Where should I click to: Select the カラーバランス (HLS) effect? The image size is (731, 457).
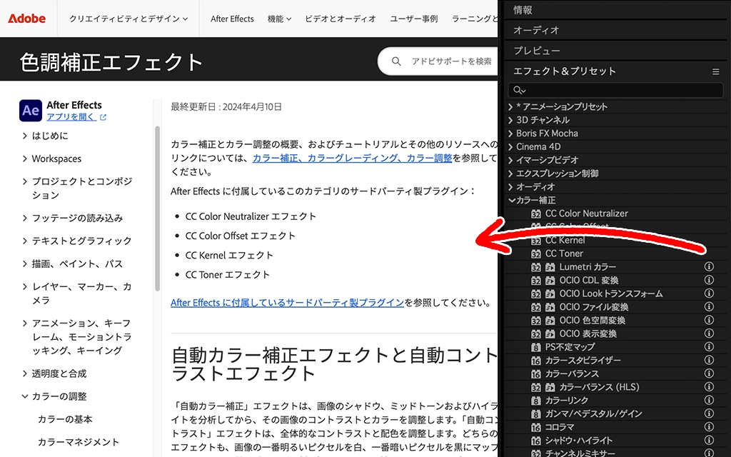(x=599, y=387)
